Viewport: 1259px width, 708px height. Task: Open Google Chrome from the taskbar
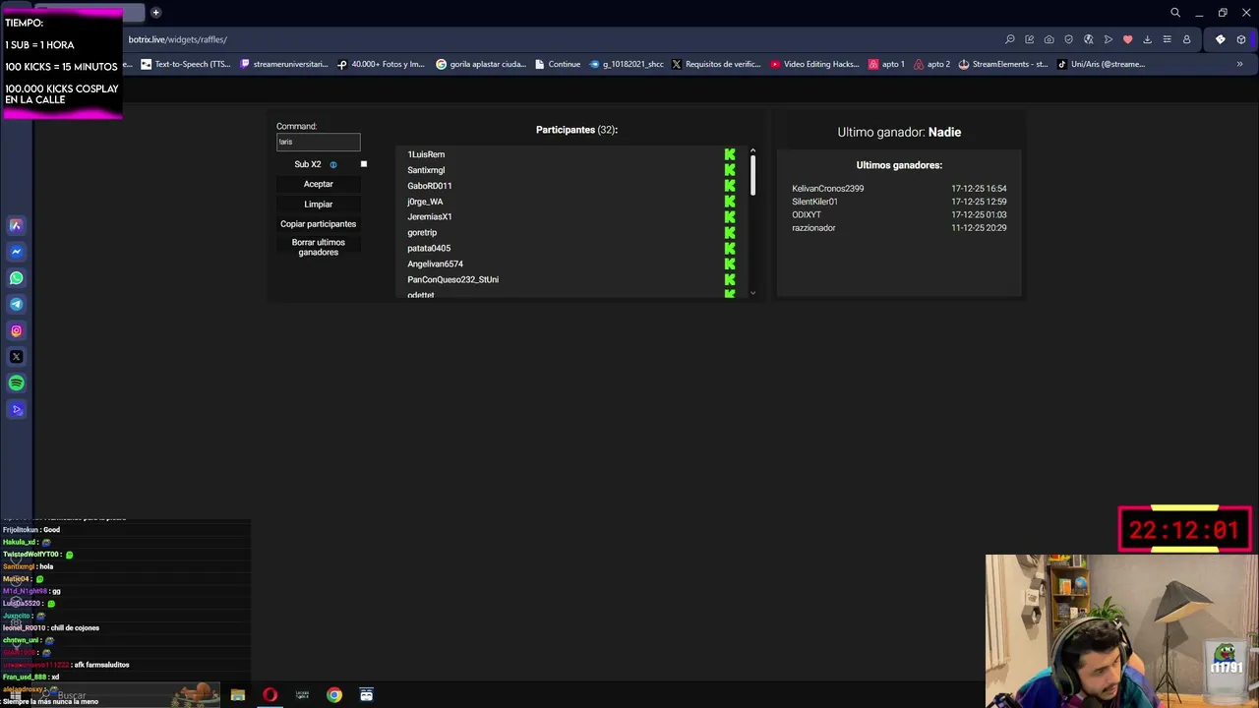(x=334, y=695)
